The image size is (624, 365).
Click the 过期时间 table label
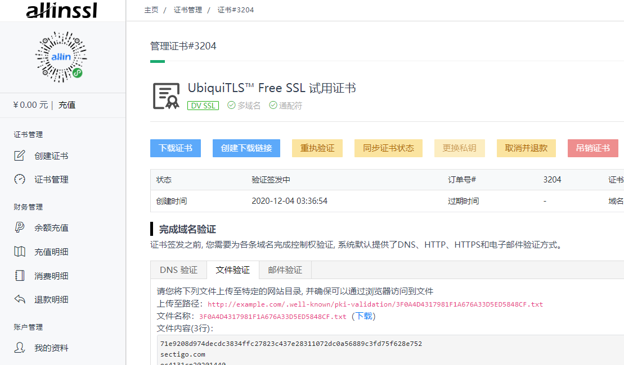pos(463,202)
